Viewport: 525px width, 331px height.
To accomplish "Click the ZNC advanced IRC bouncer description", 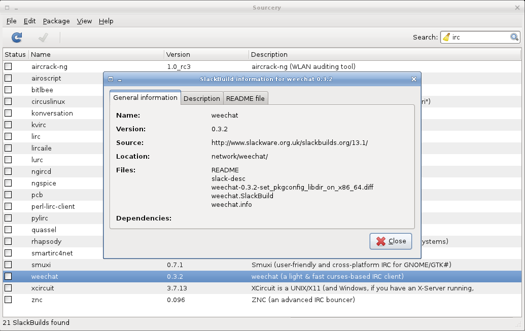I will (303, 300).
